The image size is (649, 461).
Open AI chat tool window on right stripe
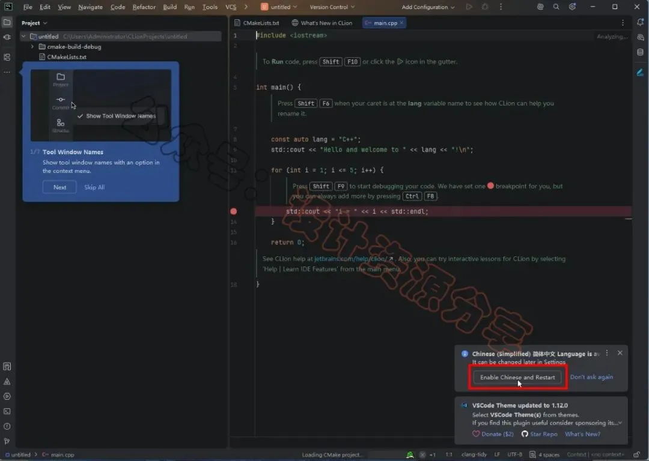pyautogui.click(x=641, y=37)
